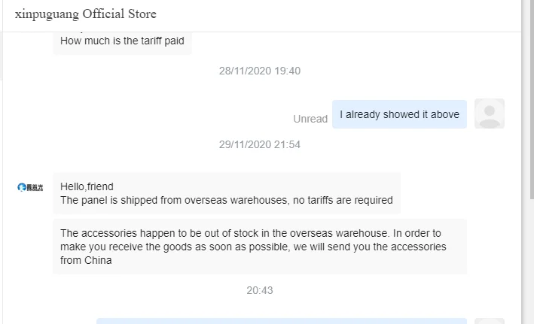Click the 20:43 timestamp
The image size is (534, 324).
(x=260, y=290)
